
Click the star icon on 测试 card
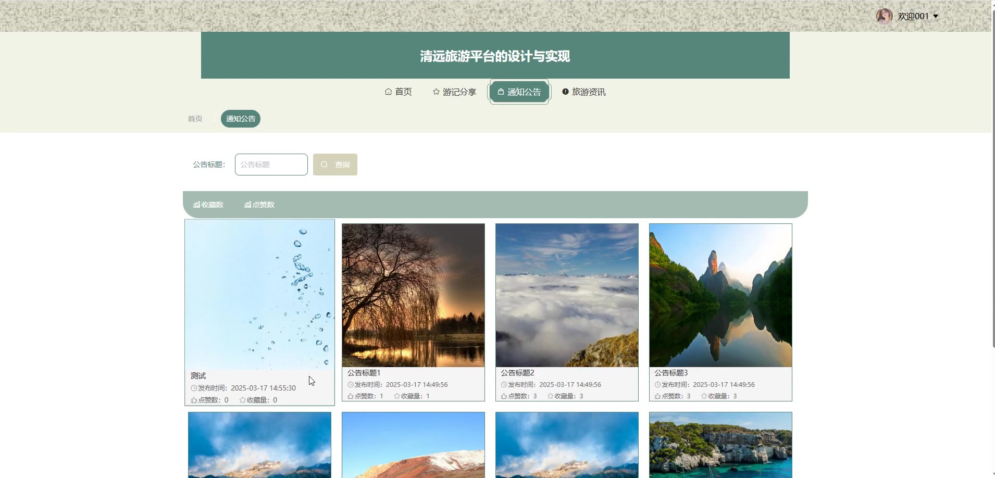[243, 400]
